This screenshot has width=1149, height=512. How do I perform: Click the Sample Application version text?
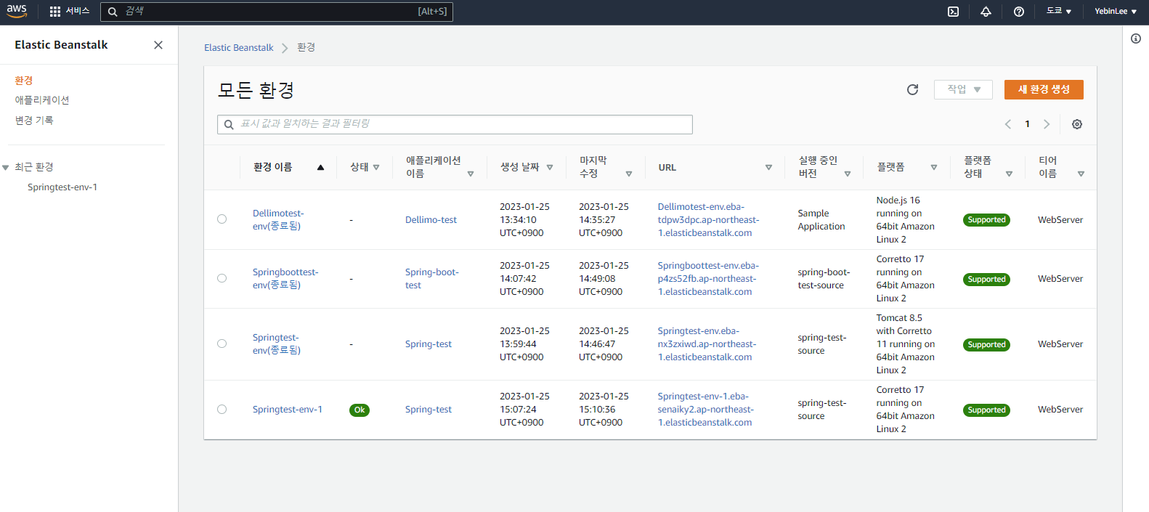pos(821,220)
